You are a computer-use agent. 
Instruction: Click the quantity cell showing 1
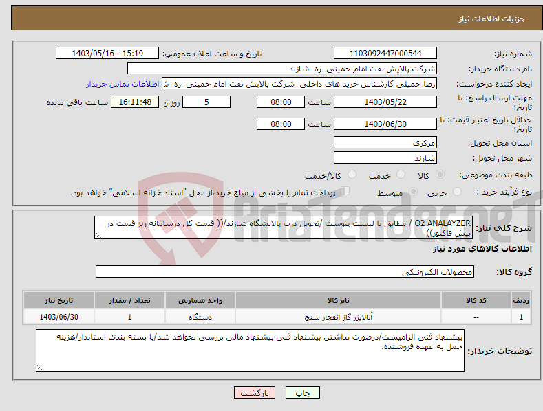pyautogui.click(x=129, y=317)
